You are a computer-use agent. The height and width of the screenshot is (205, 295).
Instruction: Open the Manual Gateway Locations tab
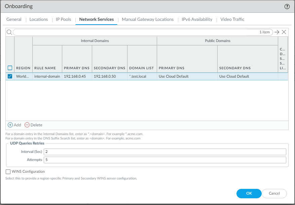[148, 19]
